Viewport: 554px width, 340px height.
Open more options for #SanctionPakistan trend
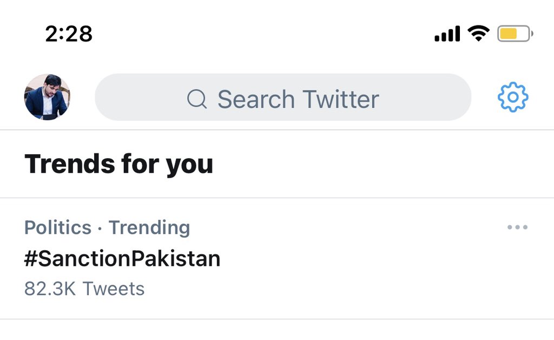(517, 227)
